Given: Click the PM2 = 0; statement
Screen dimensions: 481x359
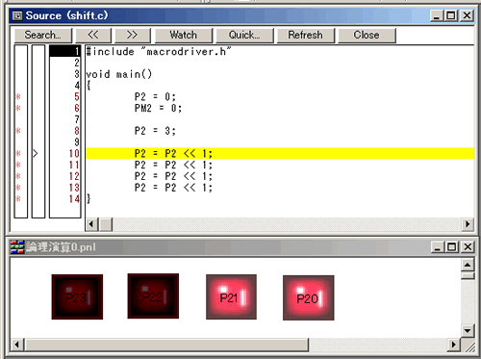Looking at the screenshot, I should tap(158, 108).
